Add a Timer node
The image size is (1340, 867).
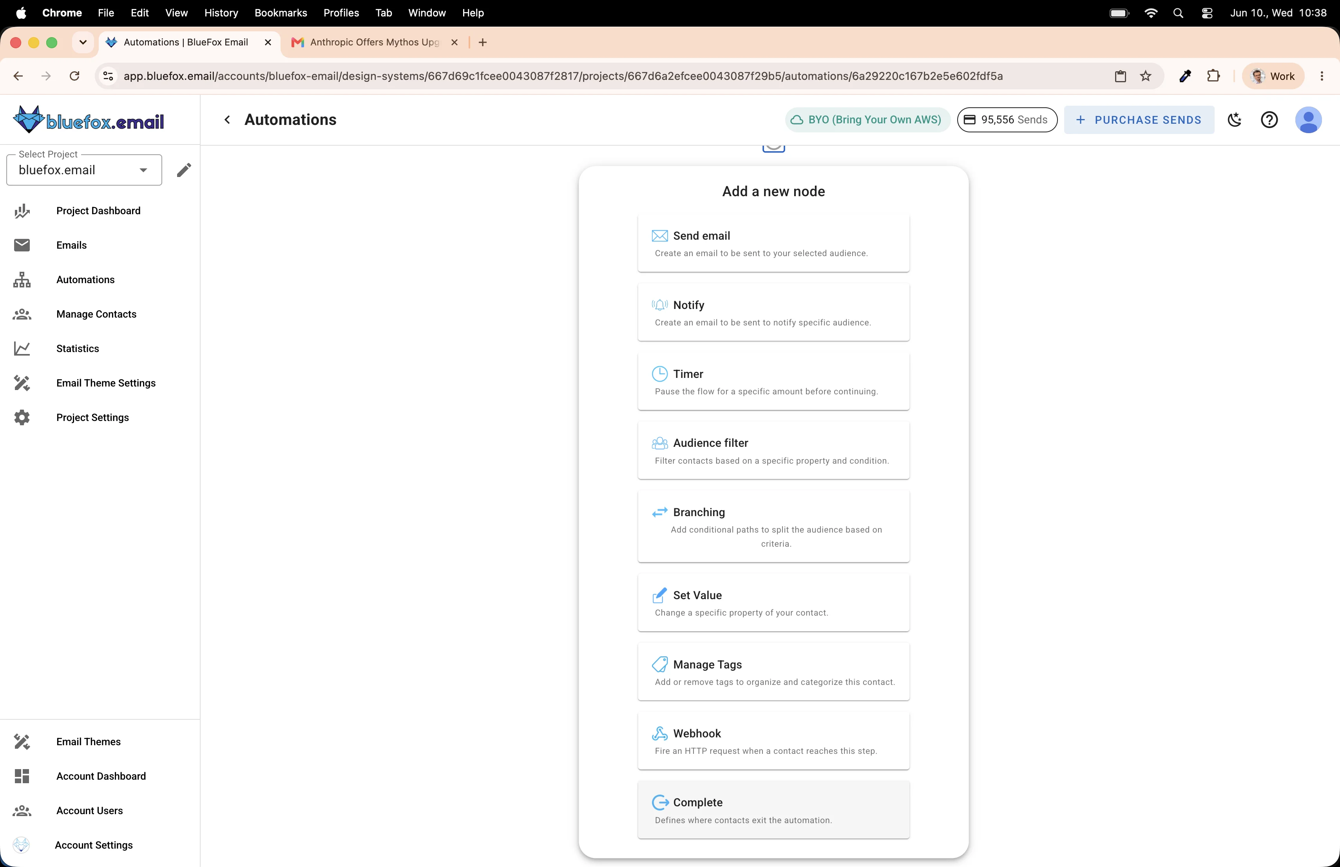[x=773, y=381]
